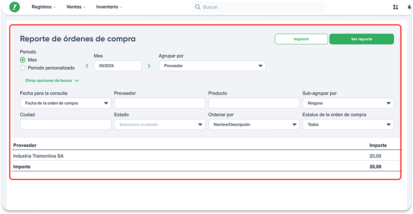
Task: Click the Reporte de órdenes de compra title
Action: 78,39
